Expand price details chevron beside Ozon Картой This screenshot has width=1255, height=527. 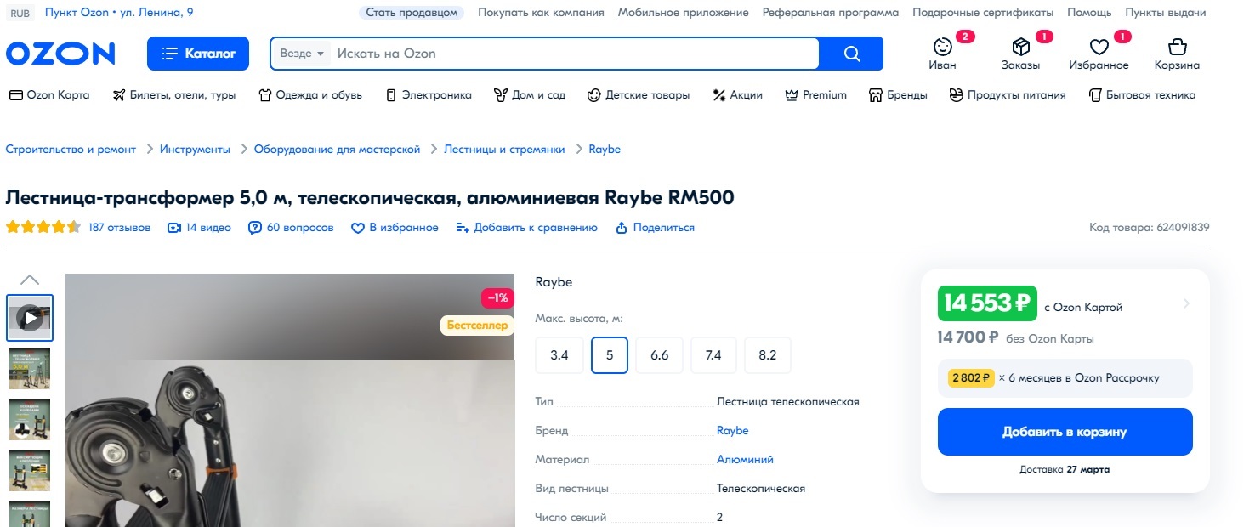1186,304
